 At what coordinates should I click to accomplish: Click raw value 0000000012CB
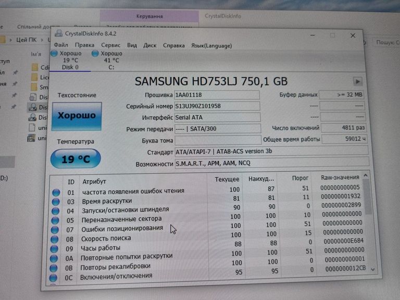(345, 269)
